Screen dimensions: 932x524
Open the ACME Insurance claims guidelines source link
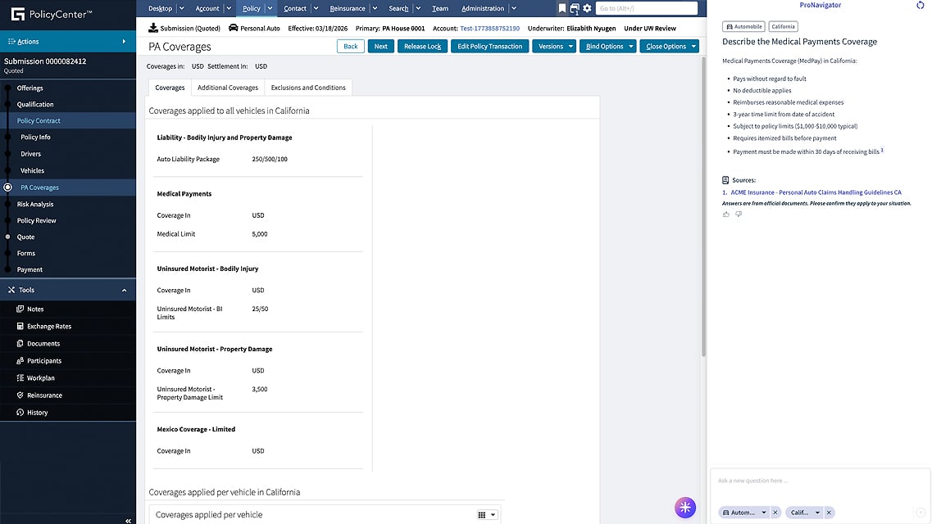[816, 192]
